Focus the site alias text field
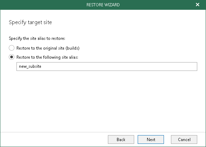Screen dimensions: 206x147 (107, 66)
